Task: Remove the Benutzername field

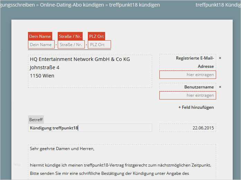Action: pyautogui.click(x=220, y=87)
